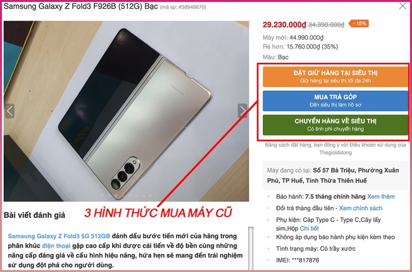Select the last image carousel dot
This screenshot has width=412, height=272.
tap(150, 196)
